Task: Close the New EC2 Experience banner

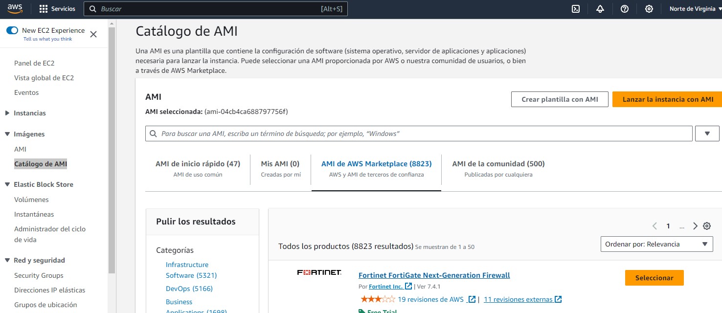Action: click(x=93, y=34)
